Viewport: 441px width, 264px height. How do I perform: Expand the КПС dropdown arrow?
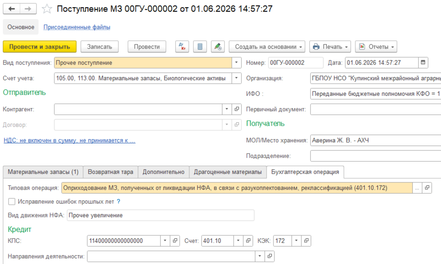165,241
